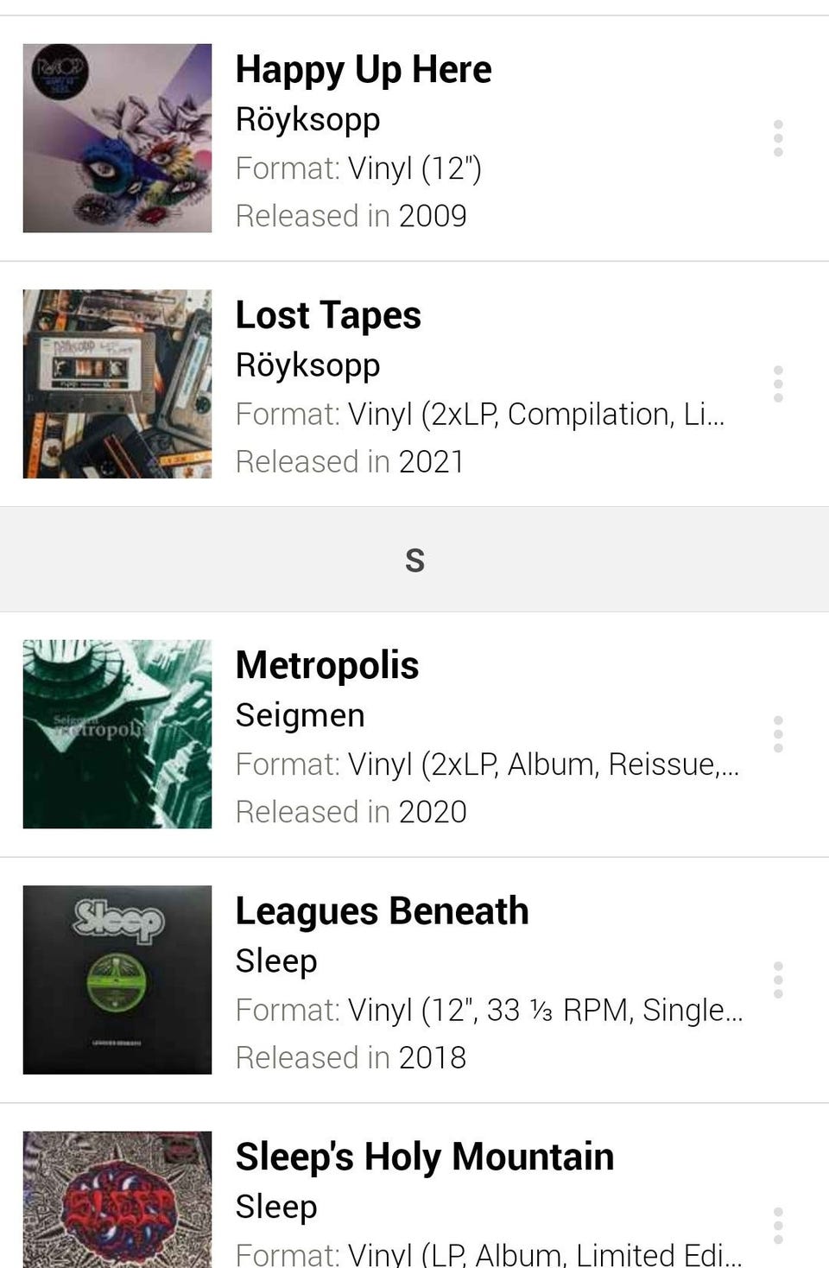Viewport: 829px width, 1268px height.
Task: Select the Seigmen artist name
Action: (x=301, y=715)
